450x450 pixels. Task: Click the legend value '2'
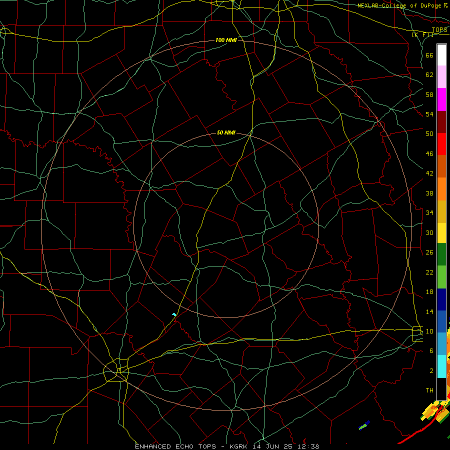tap(431, 371)
